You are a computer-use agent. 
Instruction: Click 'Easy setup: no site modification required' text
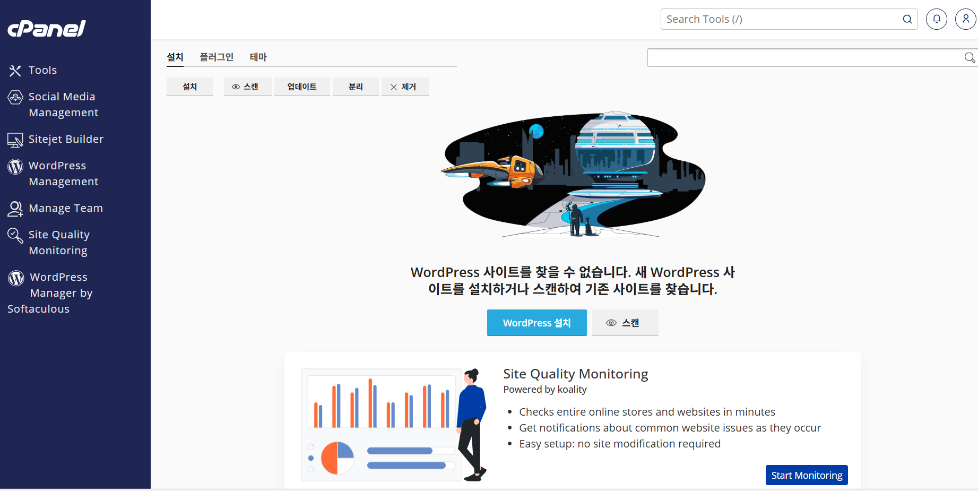(x=620, y=444)
